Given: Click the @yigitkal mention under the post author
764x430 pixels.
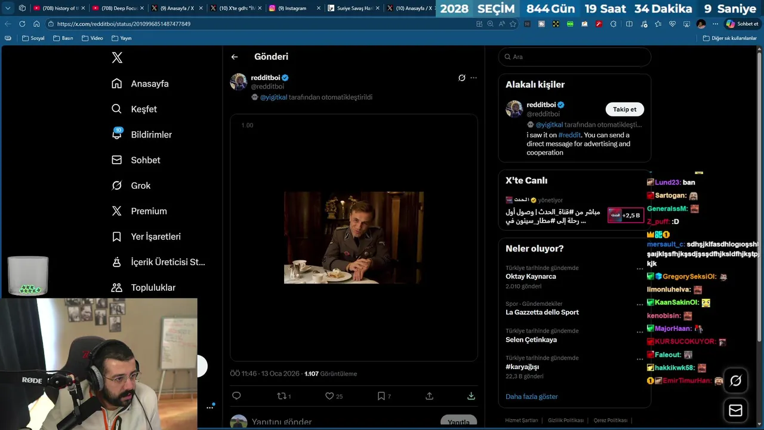Looking at the screenshot, I should 273,97.
